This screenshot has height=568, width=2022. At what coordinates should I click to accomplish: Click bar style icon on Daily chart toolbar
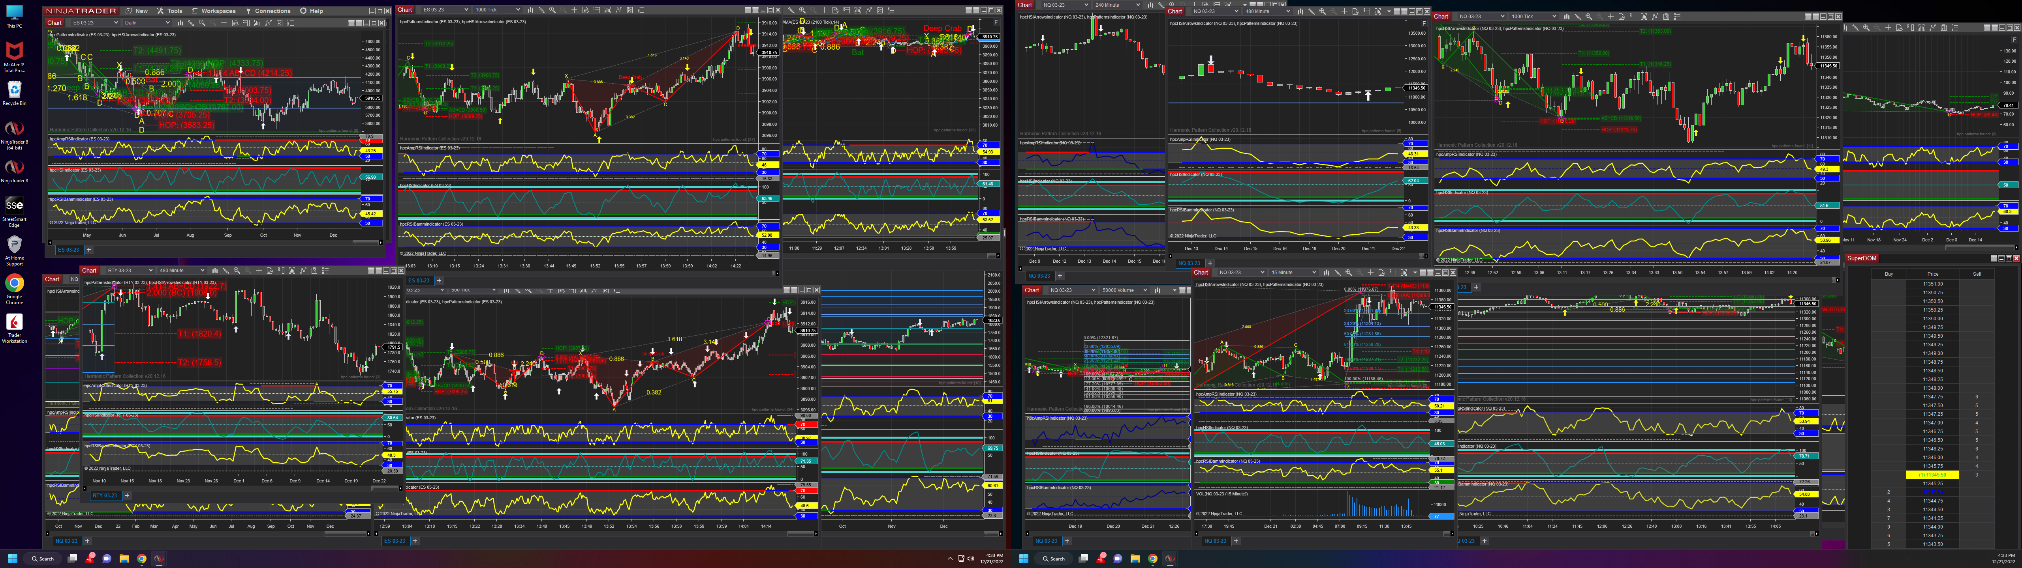pos(180,23)
